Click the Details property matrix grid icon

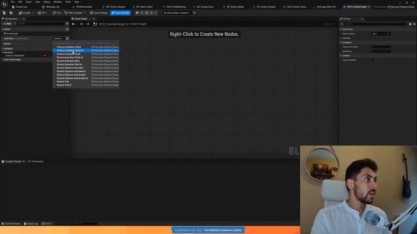click(410, 24)
